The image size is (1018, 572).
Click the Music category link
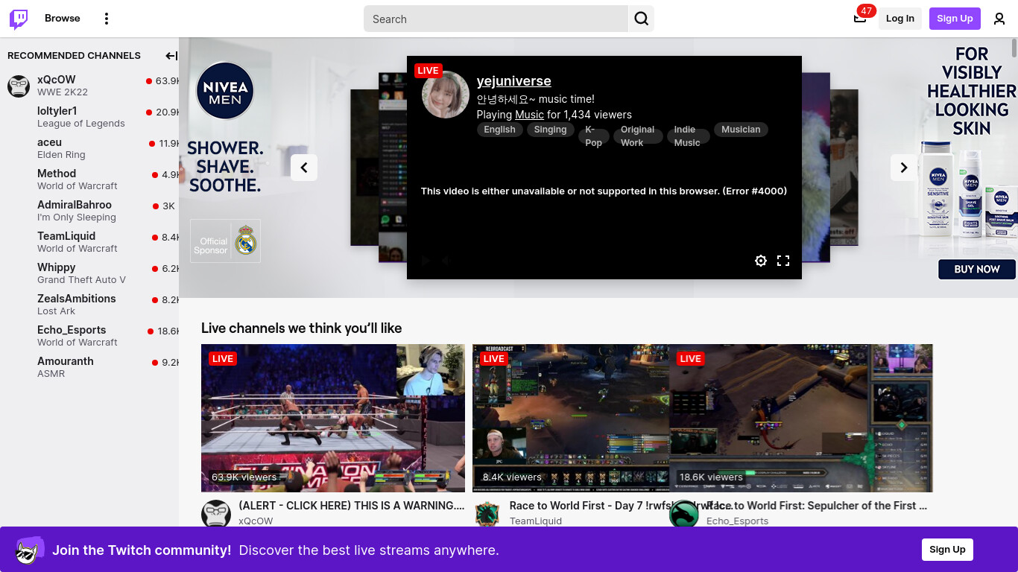click(x=529, y=115)
